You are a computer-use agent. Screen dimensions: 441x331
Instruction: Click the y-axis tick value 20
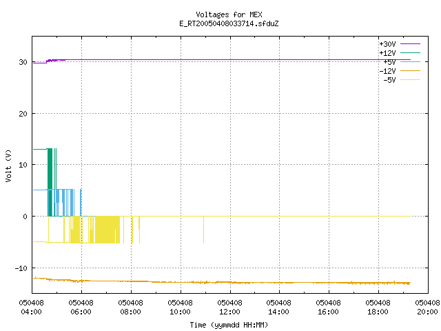23,114
